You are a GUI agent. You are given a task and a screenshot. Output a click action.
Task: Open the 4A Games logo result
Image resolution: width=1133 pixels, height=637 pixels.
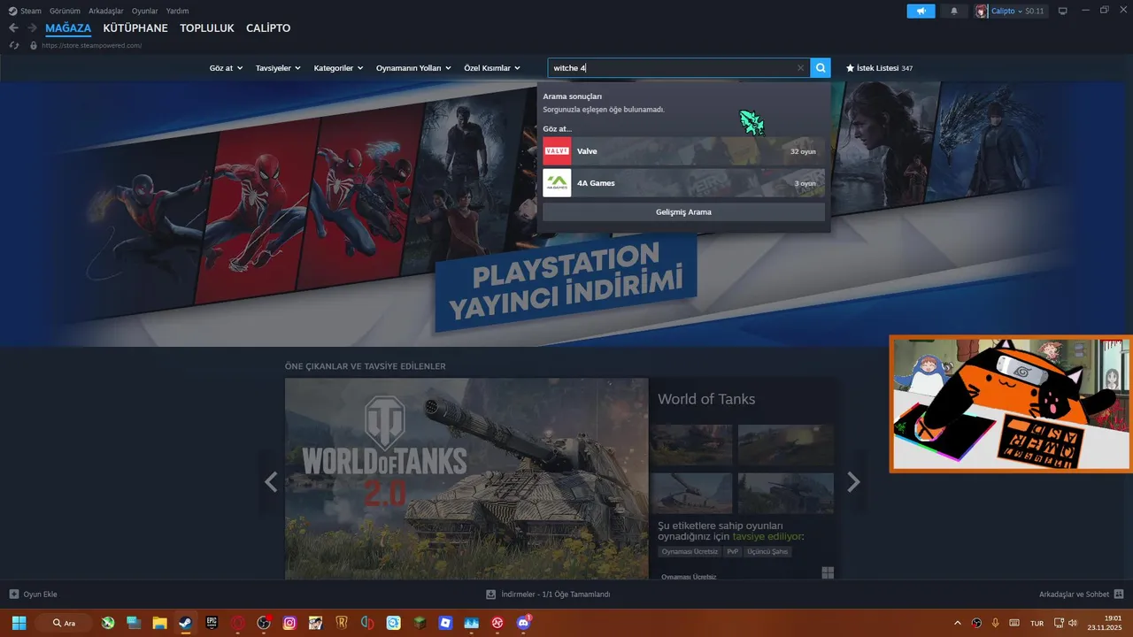(x=557, y=183)
